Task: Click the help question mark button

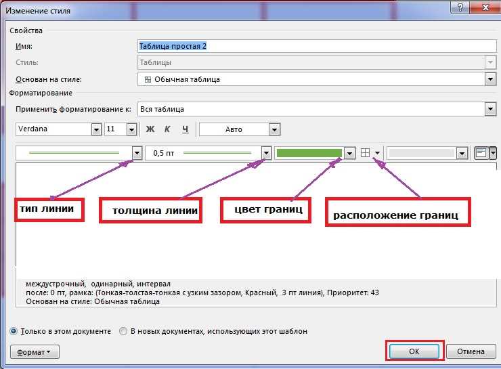Action: click(x=460, y=7)
